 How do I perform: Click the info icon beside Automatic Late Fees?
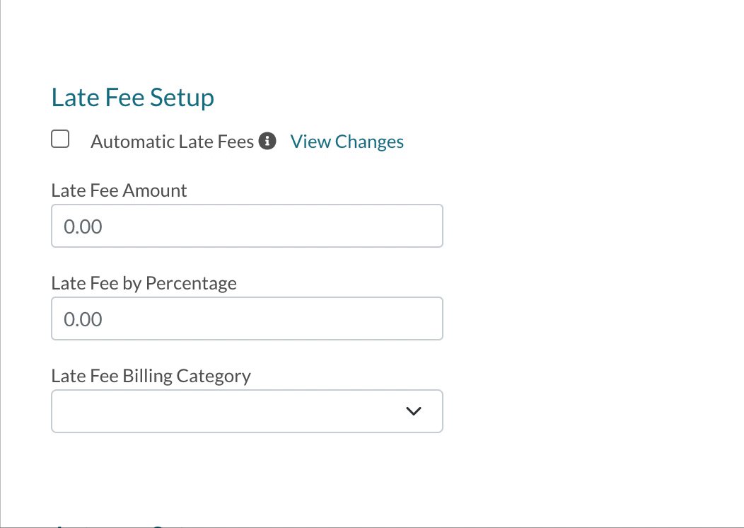(267, 142)
